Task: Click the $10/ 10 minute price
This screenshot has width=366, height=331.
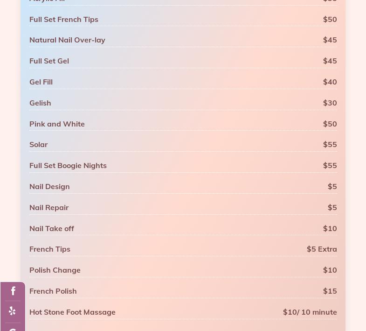Action: point(310,312)
